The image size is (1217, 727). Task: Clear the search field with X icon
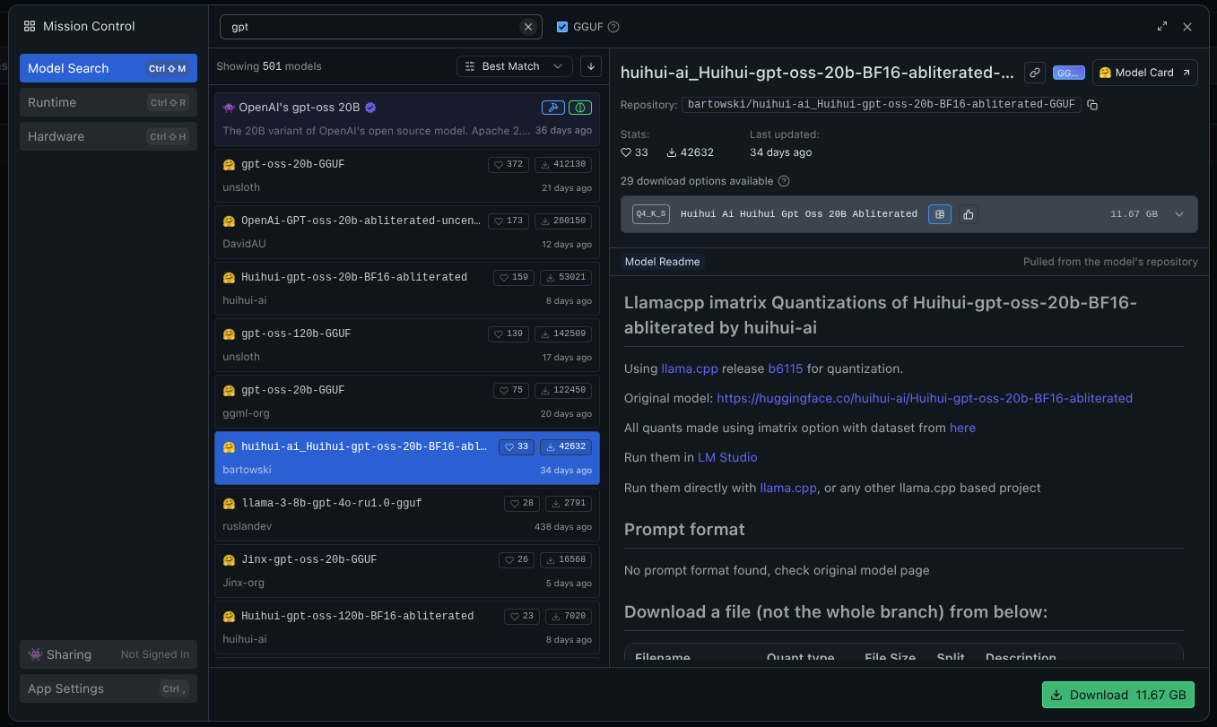click(528, 27)
